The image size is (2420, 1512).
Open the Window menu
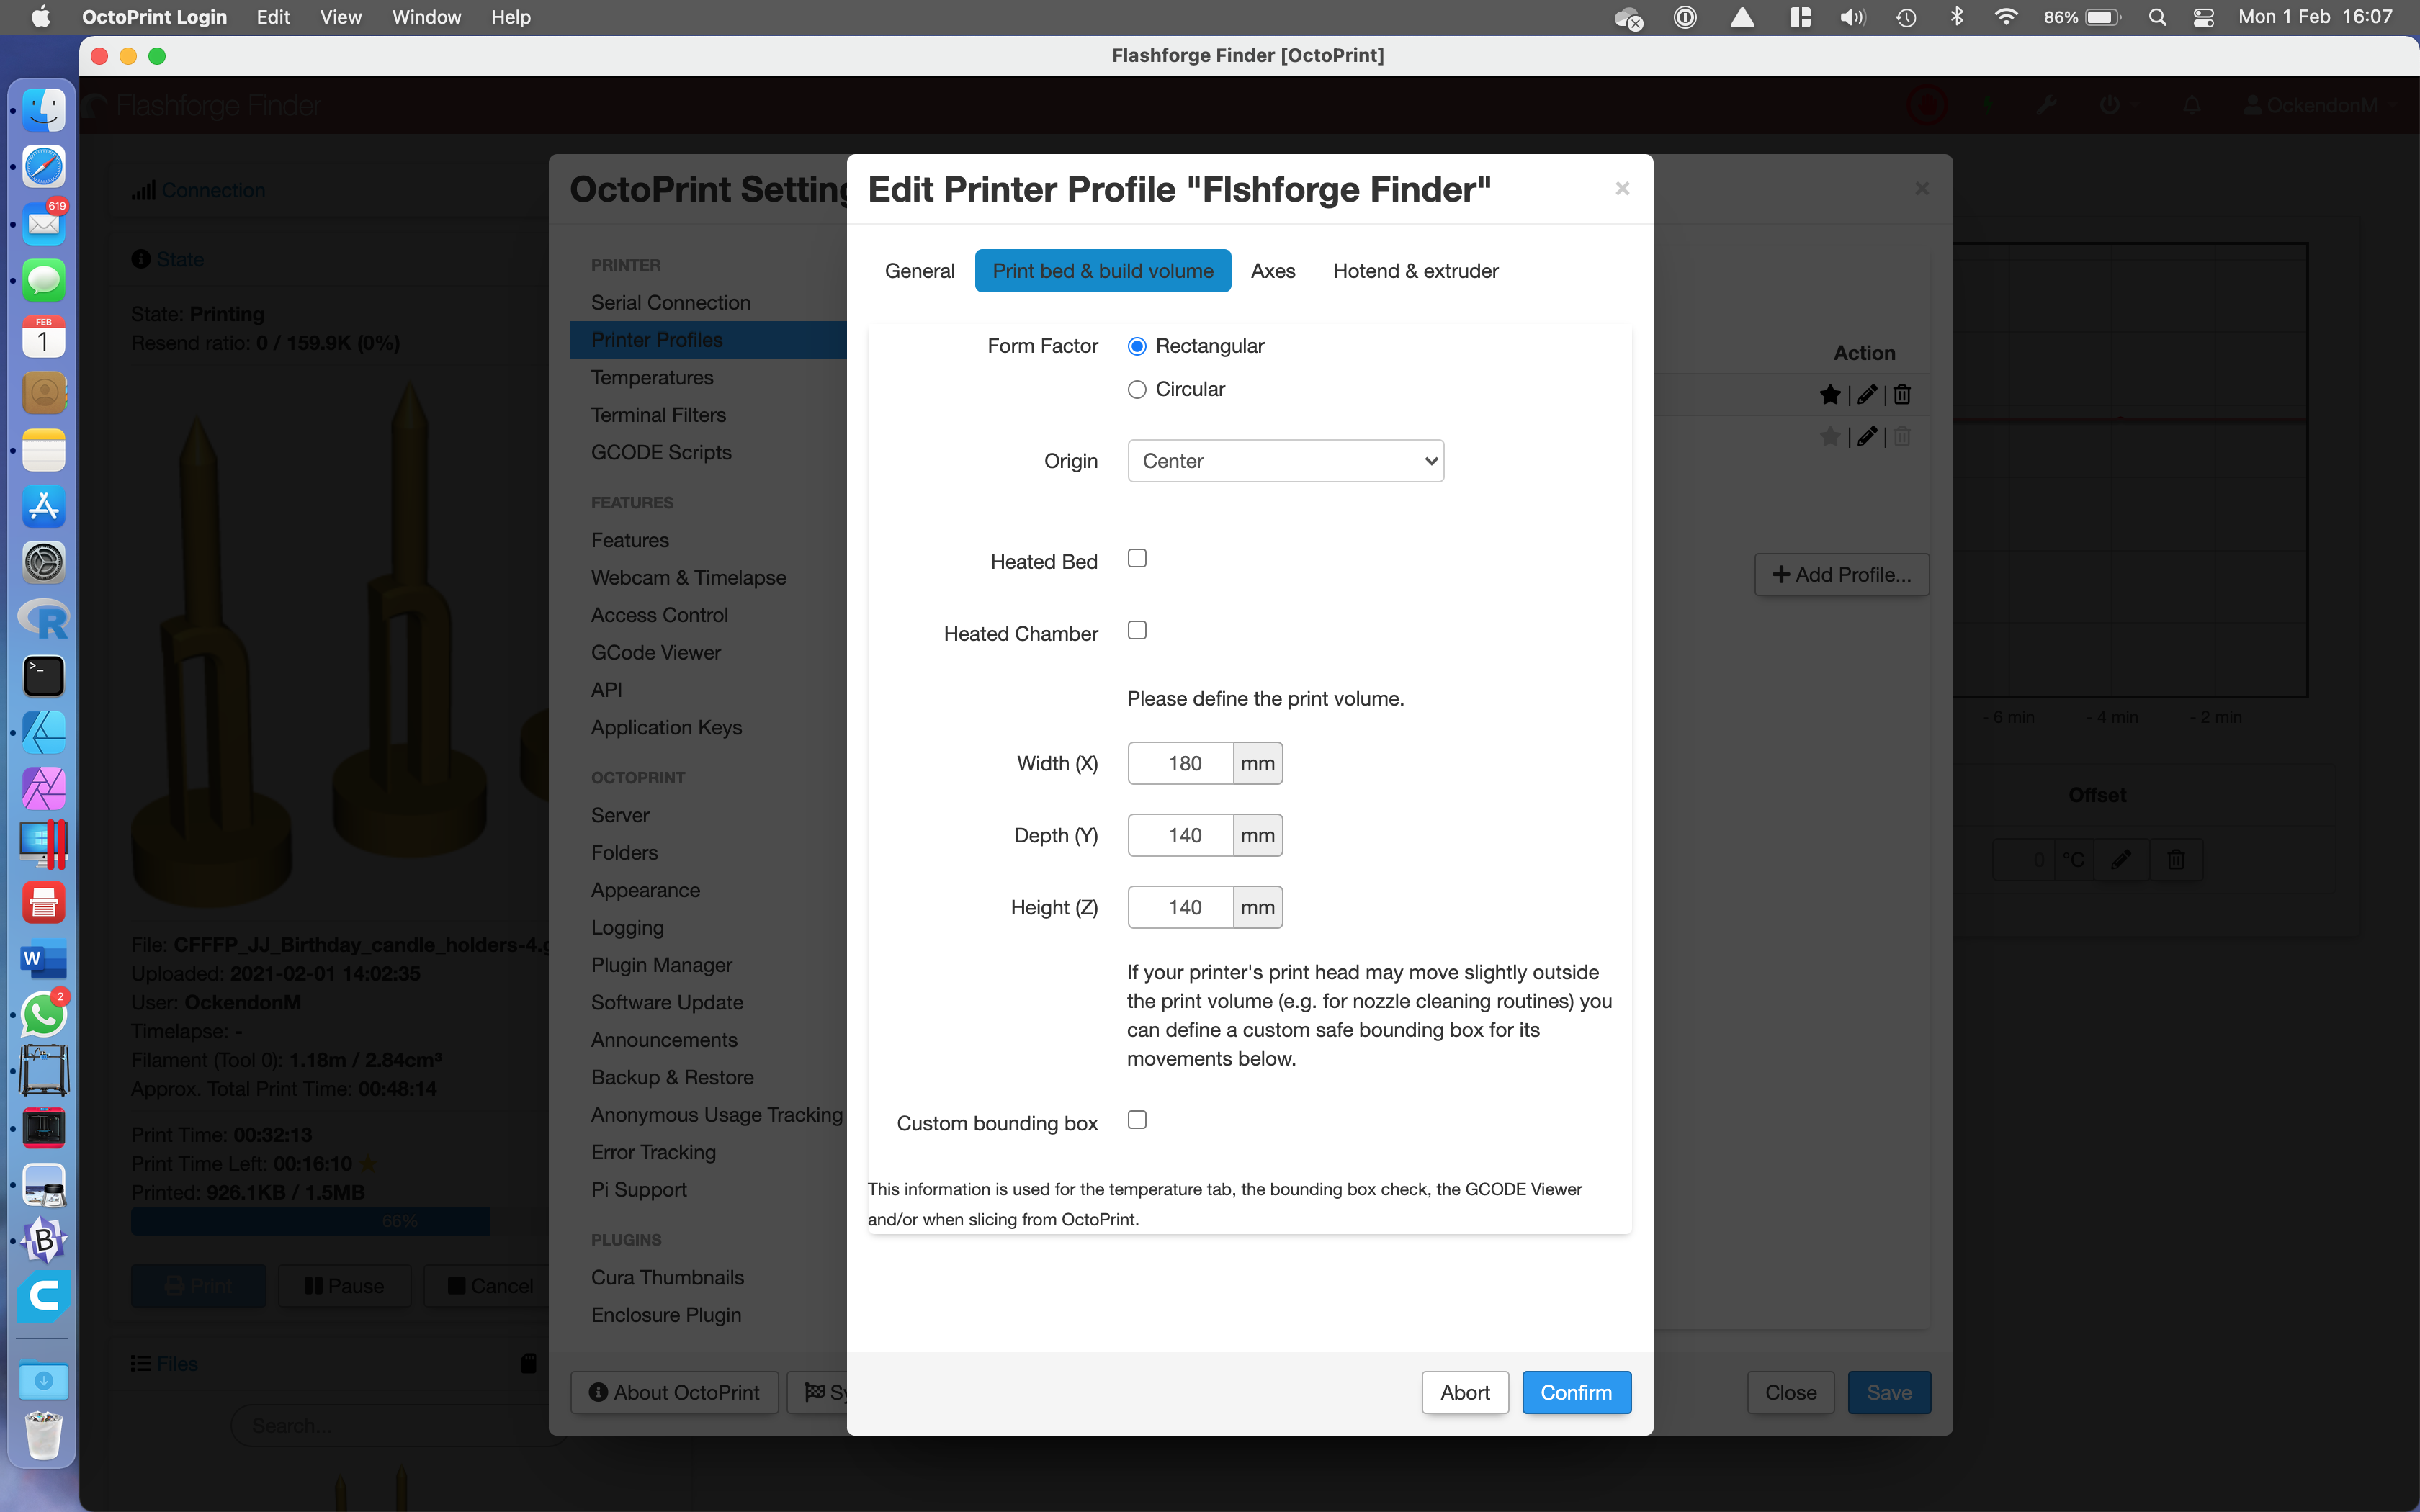click(x=426, y=17)
